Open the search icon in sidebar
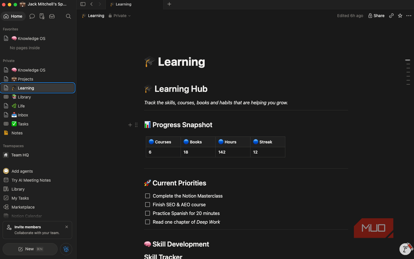 coord(68,16)
